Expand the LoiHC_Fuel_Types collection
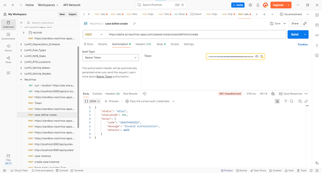Image resolution: width=322 pixels, height=173 pixels. [x=21, y=50]
